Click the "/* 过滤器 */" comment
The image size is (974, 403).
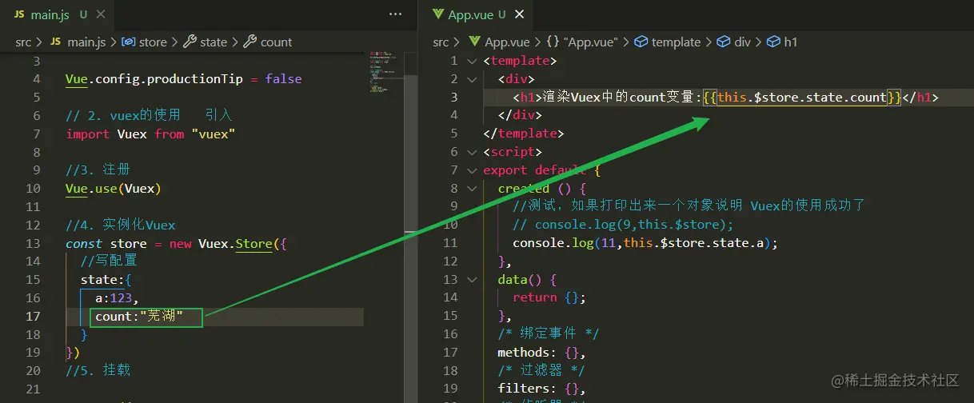541,370
